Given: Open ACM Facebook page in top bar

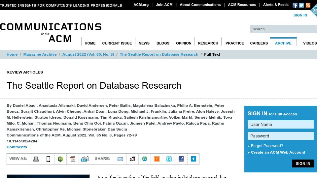Looking at the screenshot, I should tap(295, 5).
